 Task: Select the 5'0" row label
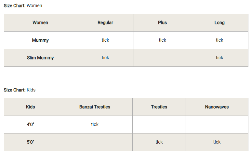(31, 142)
